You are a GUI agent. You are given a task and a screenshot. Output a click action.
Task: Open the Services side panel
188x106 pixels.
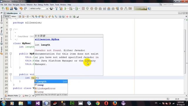(1, 41)
